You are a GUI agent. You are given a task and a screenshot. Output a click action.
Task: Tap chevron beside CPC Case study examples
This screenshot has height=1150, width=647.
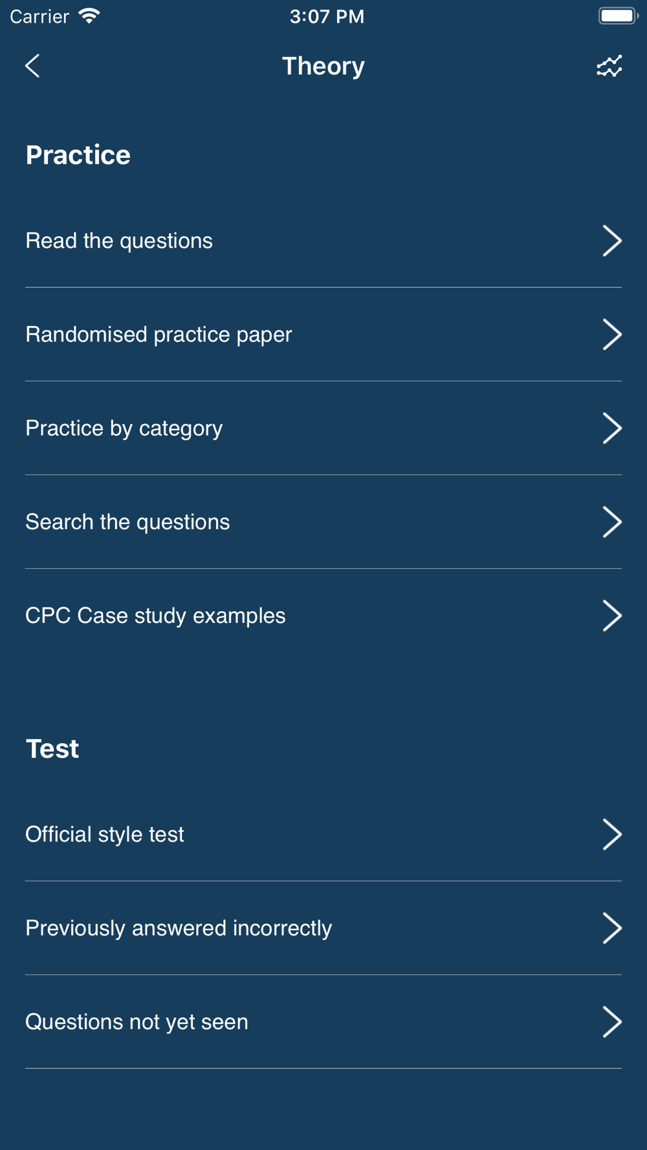point(612,616)
